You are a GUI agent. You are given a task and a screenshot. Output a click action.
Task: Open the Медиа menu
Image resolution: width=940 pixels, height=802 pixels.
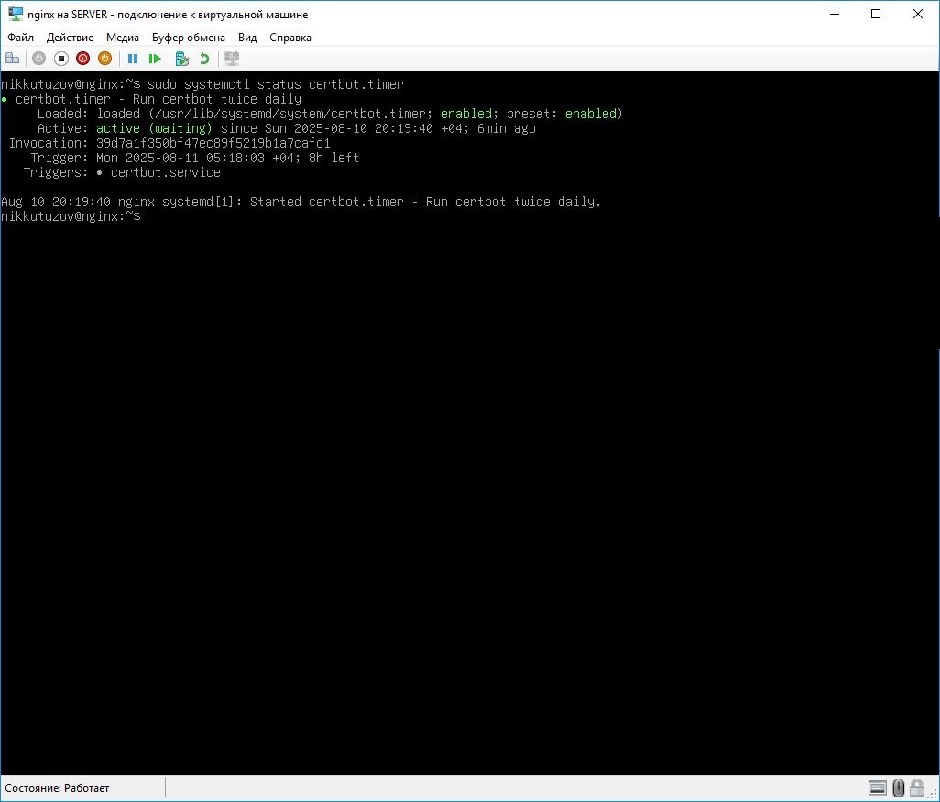123,38
